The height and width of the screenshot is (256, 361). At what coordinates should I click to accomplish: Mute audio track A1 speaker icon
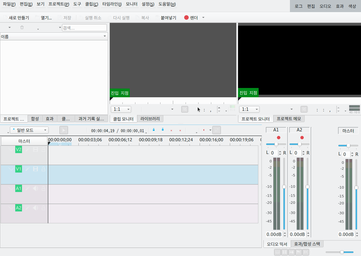click(x=36, y=188)
